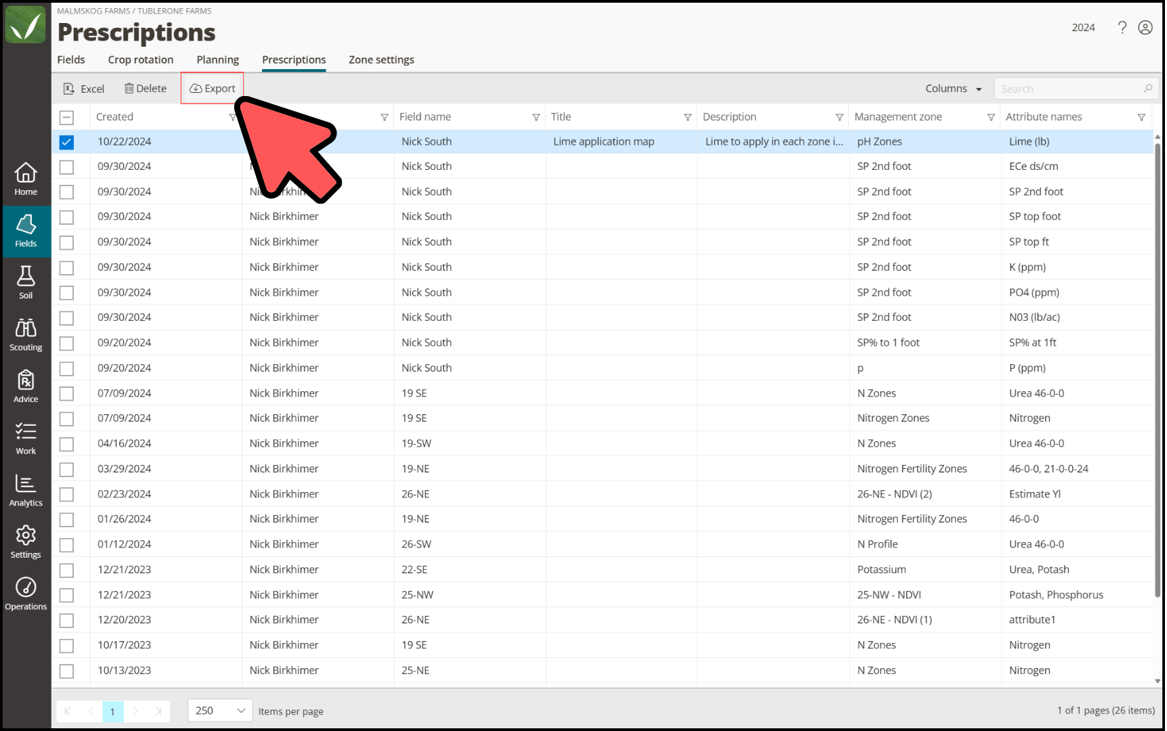The image size is (1167, 731).
Task: Click the scrollbar down arrow
Action: [x=1158, y=682]
